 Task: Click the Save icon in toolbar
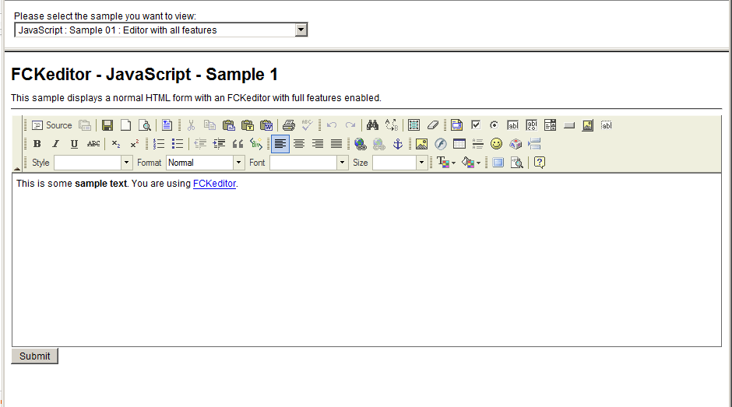pyautogui.click(x=107, y=125)
